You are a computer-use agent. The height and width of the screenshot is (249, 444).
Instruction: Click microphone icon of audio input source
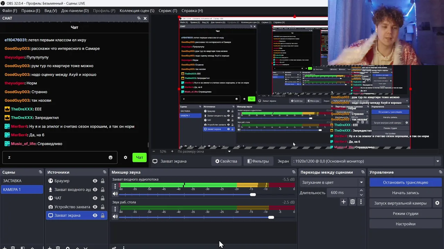[51, 190]
